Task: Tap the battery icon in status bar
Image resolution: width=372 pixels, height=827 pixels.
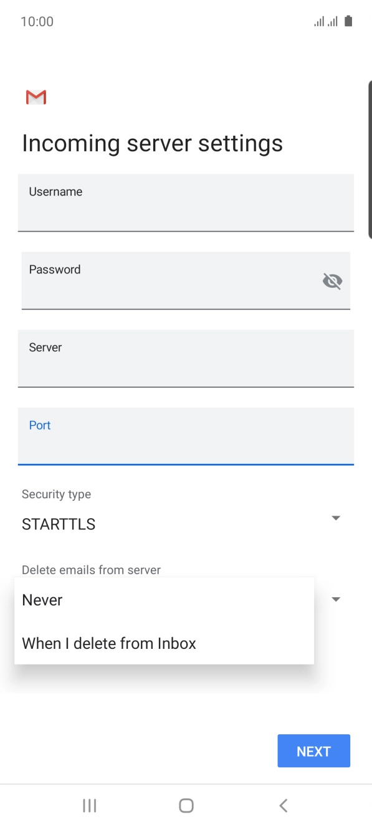Action: (348, 22)
